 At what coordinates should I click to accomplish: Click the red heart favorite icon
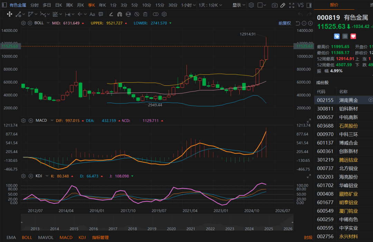[353, 36]
